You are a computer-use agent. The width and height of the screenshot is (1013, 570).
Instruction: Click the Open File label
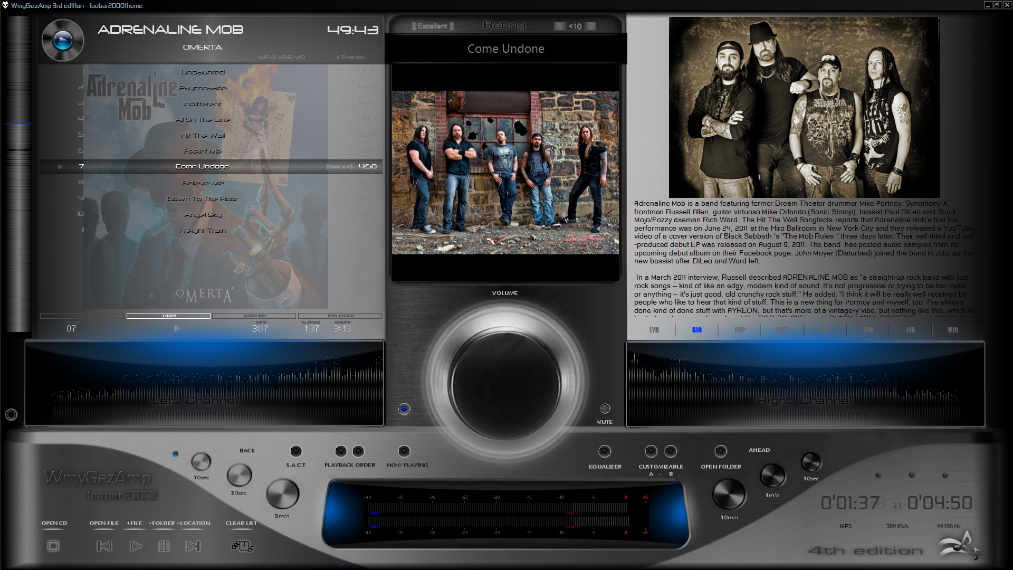click(x=104, y=523)
